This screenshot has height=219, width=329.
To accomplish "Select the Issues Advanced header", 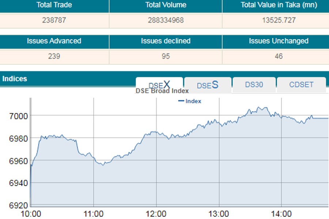I will [x=54, y=41].
